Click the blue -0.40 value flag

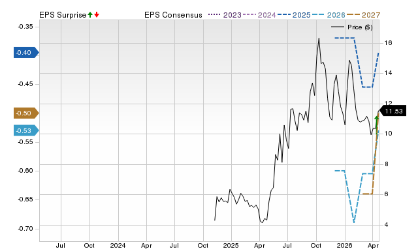[x=26, y=52]
